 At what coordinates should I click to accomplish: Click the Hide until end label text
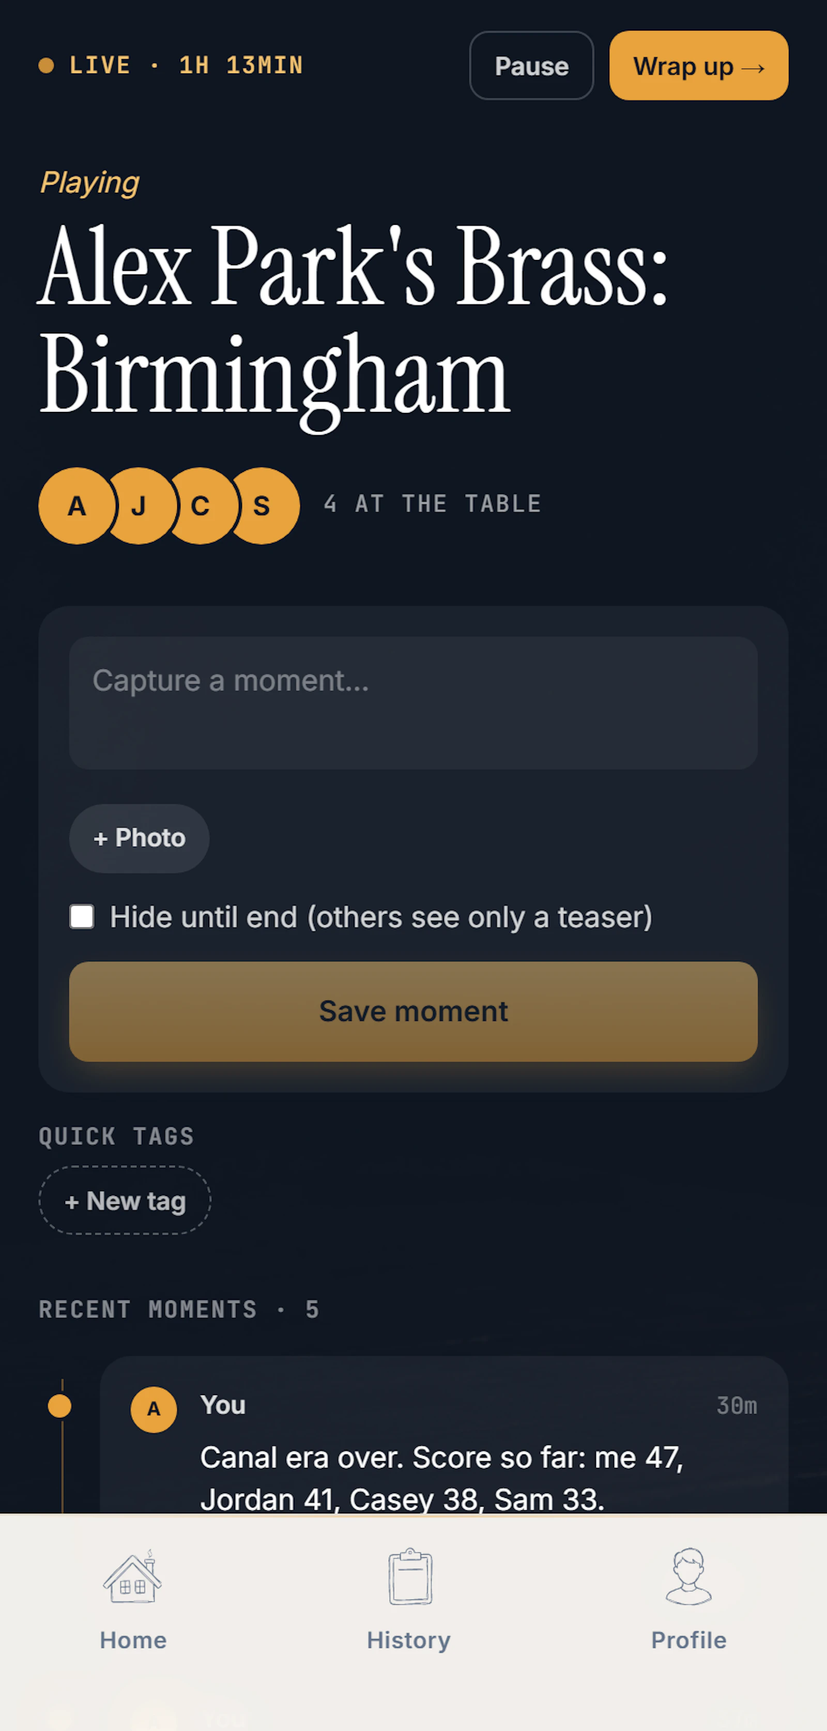pos(381,916)
